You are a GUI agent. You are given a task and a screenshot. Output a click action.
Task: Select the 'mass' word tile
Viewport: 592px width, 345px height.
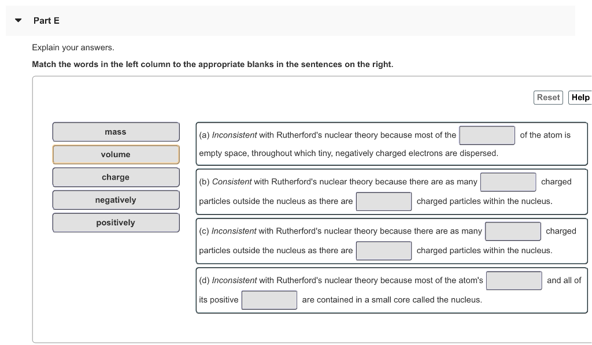[116, 132]
